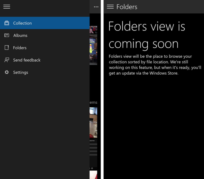Viewport: 204px width, 179px height.
Task: Click the Albums icon in the sidebar
Action: click(x=7, y=35)
